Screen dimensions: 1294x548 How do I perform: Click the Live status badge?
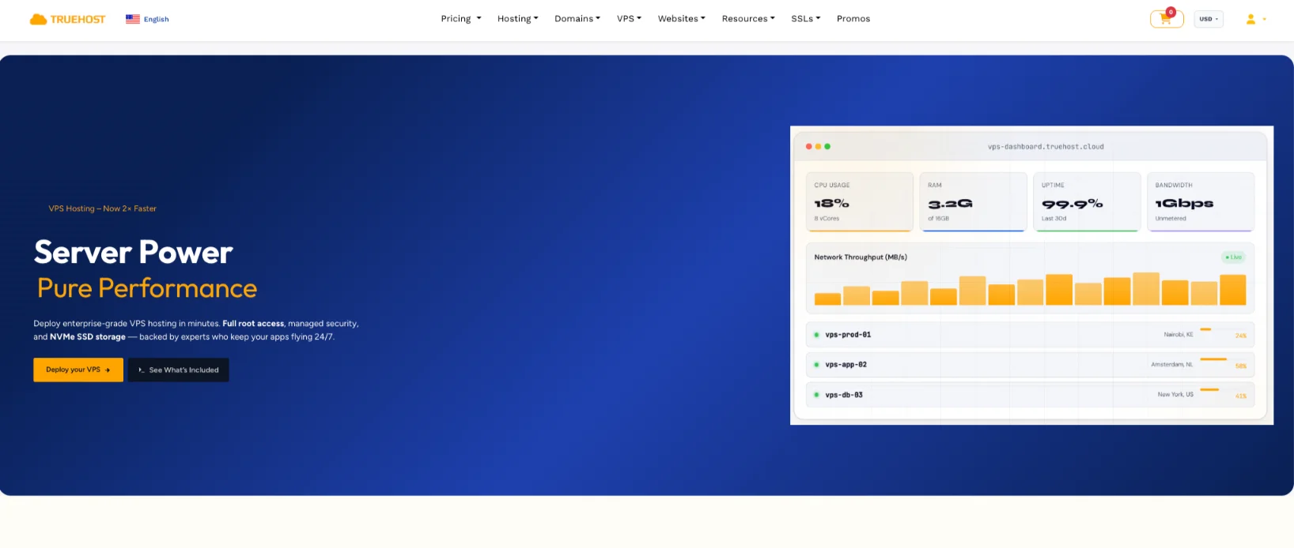pos(1234,257)
